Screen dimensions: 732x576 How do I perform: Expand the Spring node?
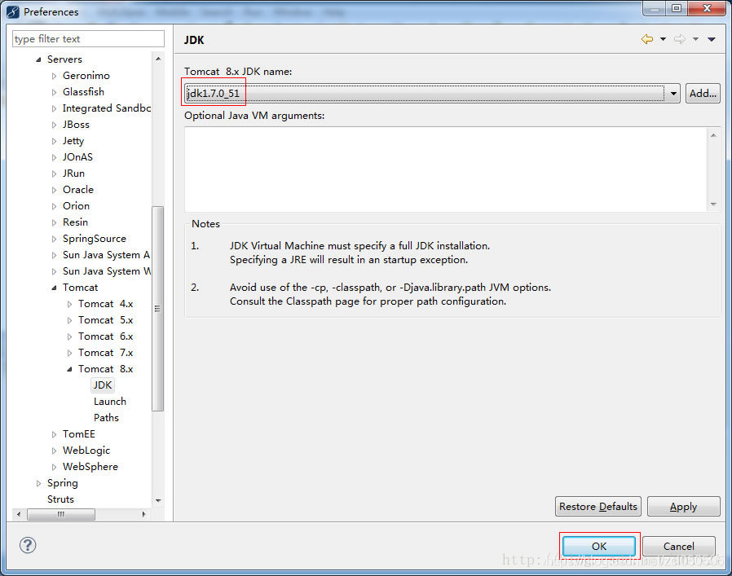pyautogui.click(x=39, y=484)
